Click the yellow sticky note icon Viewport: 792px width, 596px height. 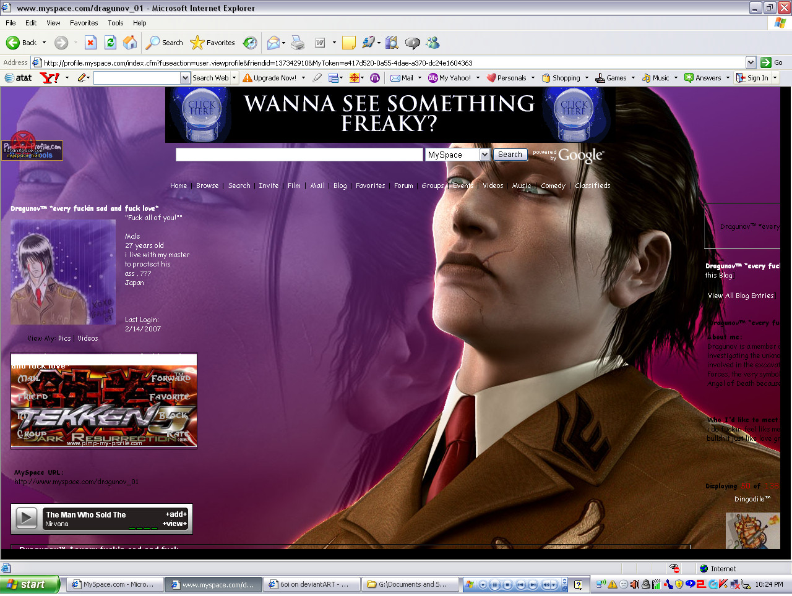click(x=349, y=43)
